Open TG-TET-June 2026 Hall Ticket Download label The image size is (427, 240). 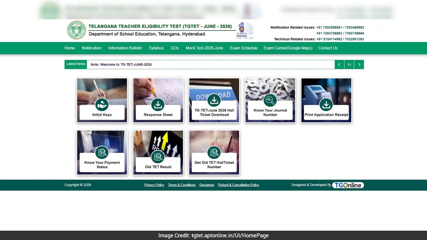(214, 112)
